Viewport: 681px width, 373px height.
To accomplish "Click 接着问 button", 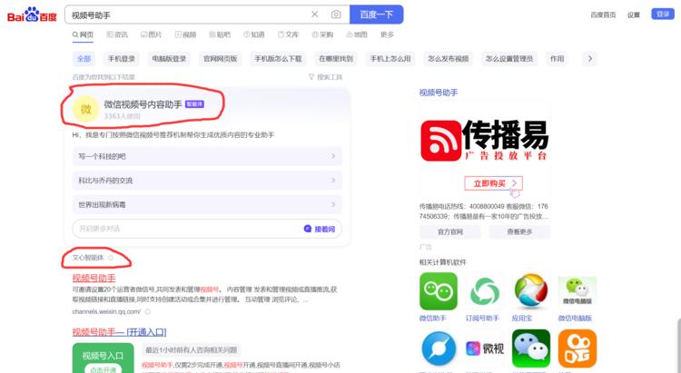I will (x=320, y=229).
